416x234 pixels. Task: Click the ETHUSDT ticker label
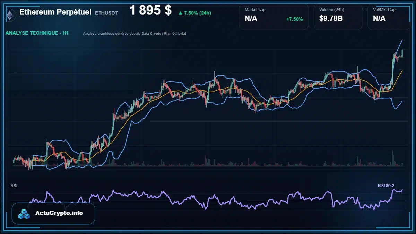[x=106, y=13]
